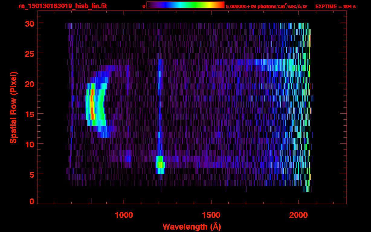Click the bright green-yellow spot near 1216 Å row 6
Screen dimensions: 371x232
161,165
